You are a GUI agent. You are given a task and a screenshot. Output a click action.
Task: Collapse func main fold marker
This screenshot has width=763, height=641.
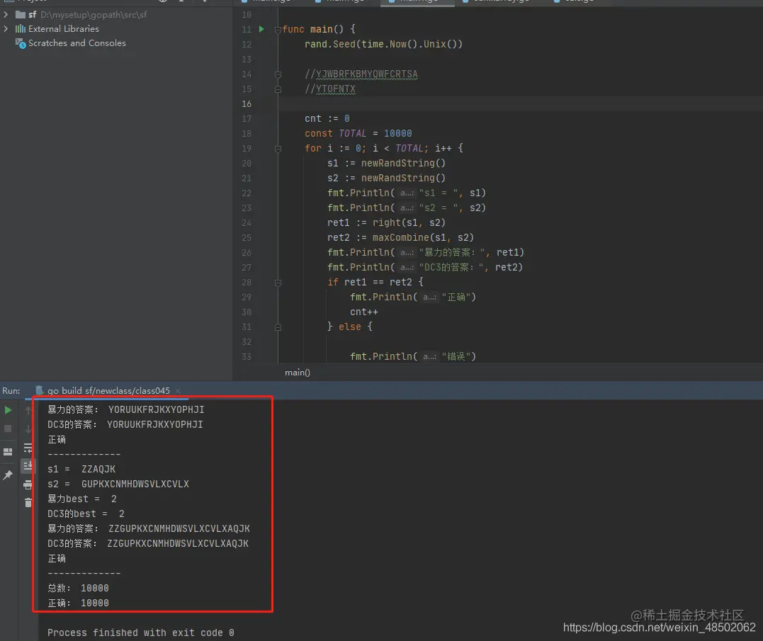click(278, 30)
